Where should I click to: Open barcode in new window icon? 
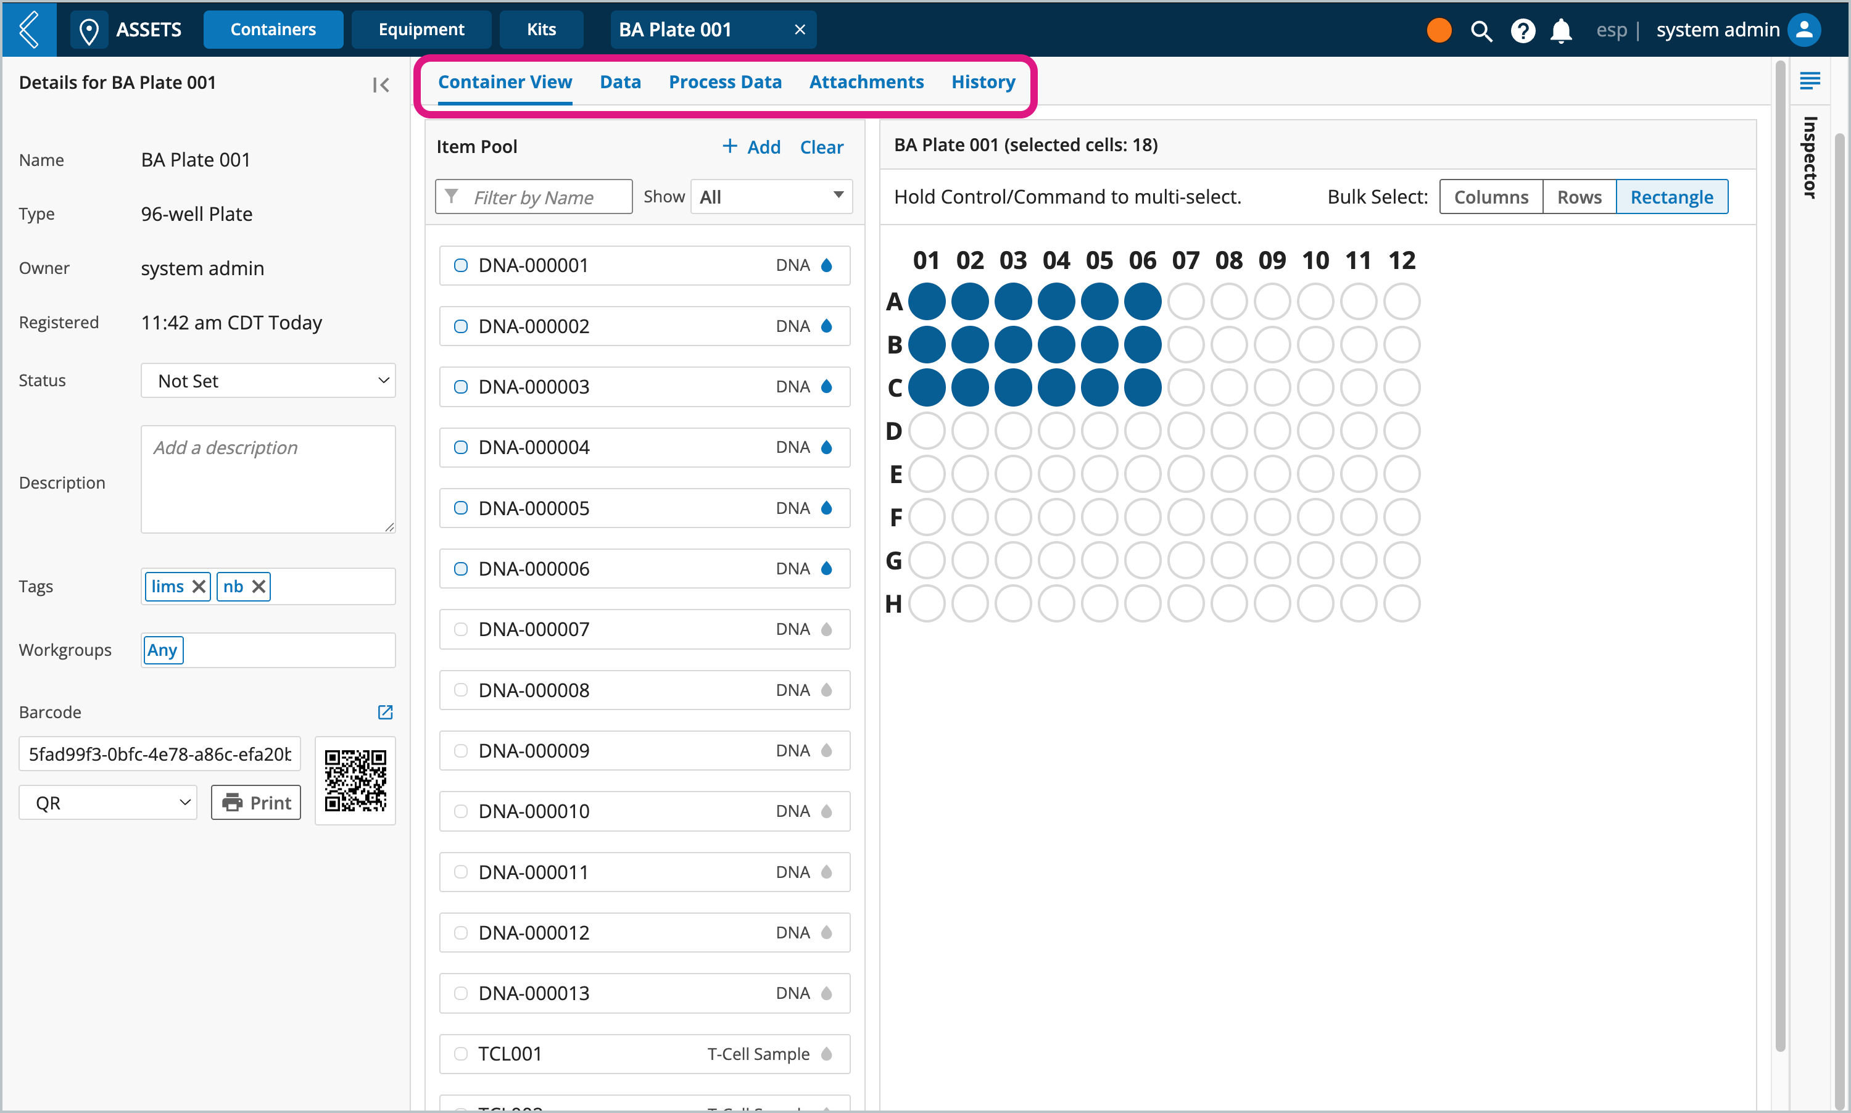click(x=386, y=712)
